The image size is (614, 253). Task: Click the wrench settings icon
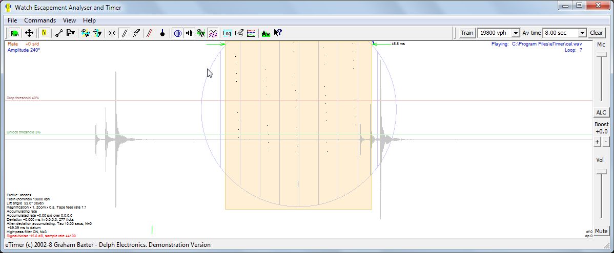[59, 33]
